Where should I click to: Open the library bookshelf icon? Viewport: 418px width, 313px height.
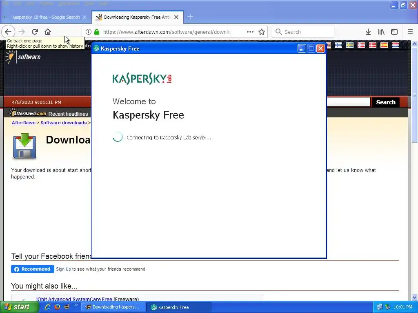pyautogui.click(x=382, y=32)
